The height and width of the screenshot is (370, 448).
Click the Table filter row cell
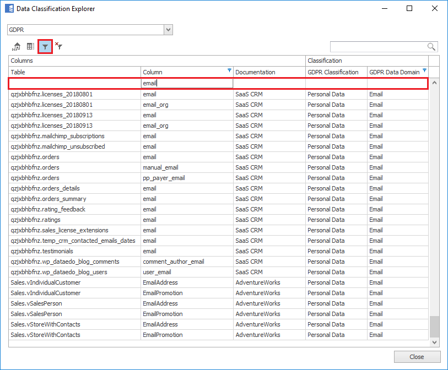coord(74,83)
